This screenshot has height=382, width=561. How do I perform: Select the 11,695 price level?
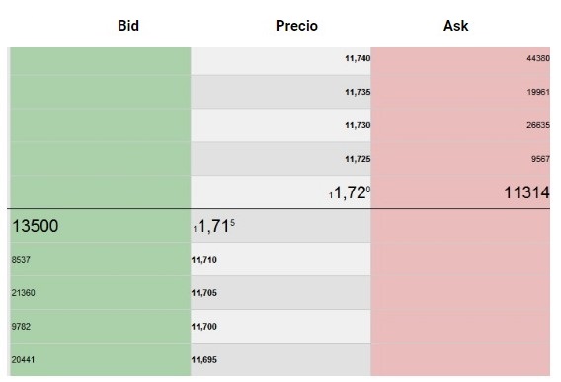203,360
